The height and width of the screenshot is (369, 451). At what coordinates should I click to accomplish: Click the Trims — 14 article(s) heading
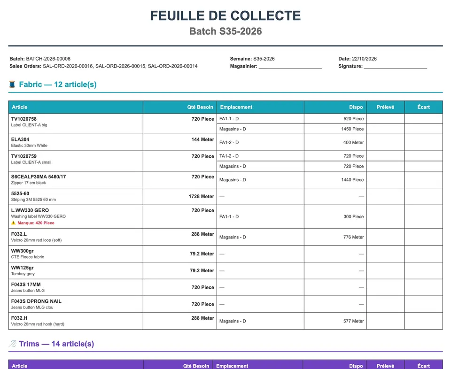click(56, 344)
